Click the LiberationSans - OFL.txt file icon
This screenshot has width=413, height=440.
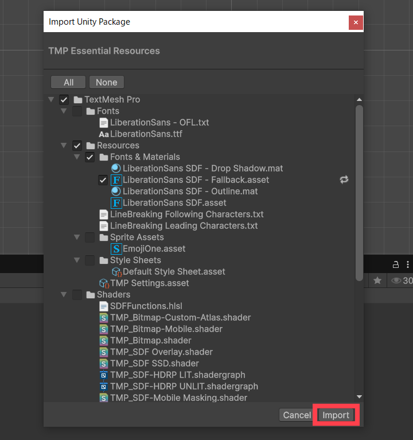pyautogui.click(x=103, y=123)
